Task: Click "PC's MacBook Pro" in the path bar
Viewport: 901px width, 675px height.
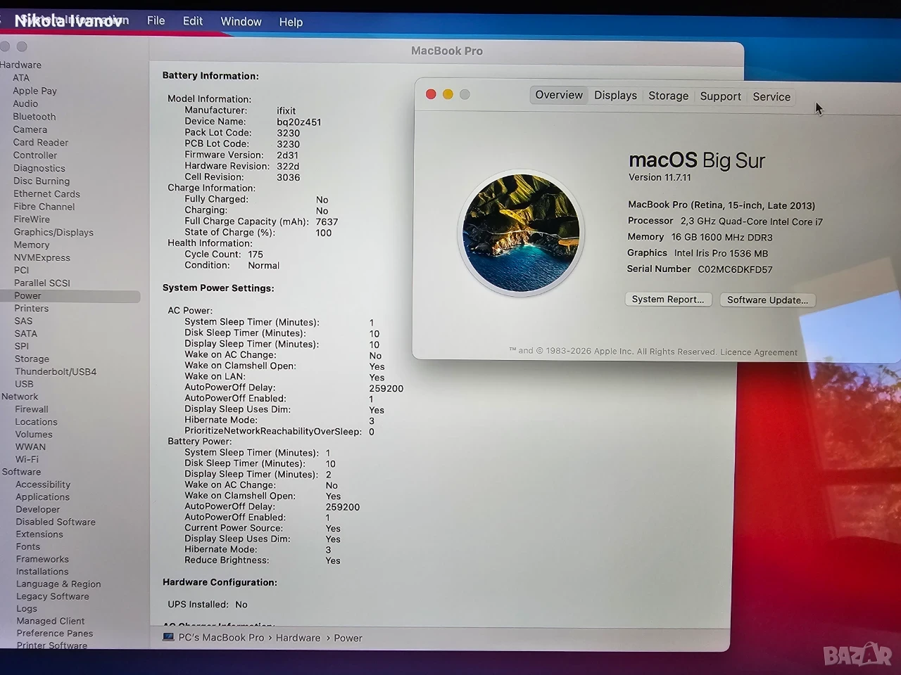Action: tap(221, 638)
